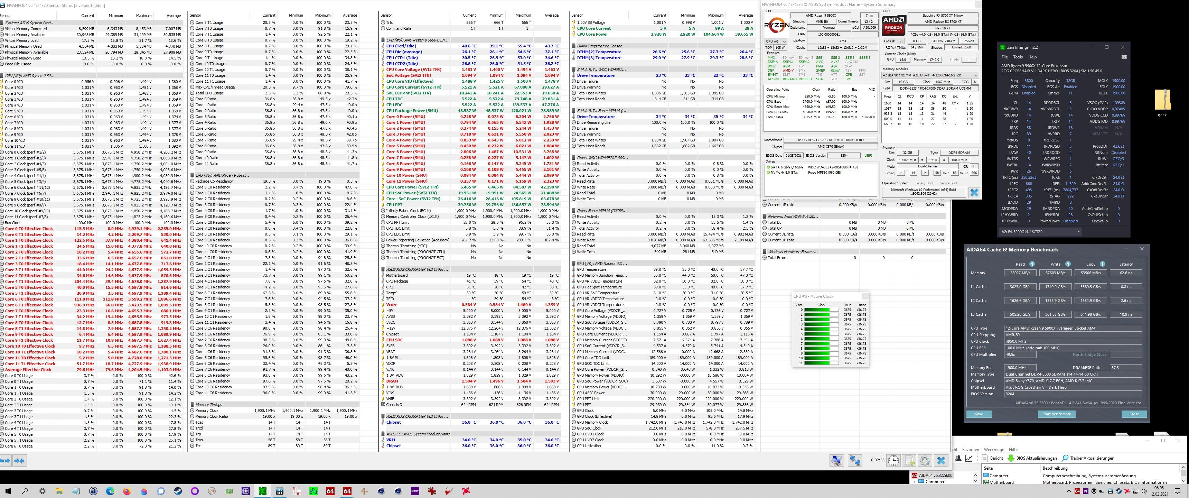Open the volume control in system tray
The image size is (1189, 498).
1143,491
